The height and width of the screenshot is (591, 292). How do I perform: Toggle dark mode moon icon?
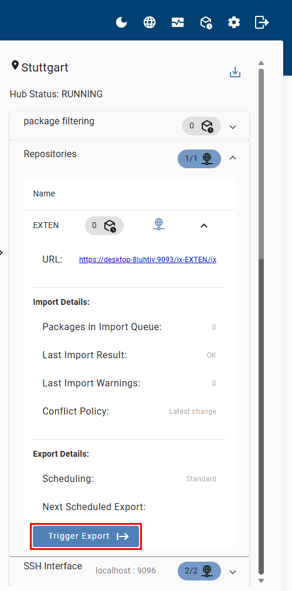tap(121, 23)
